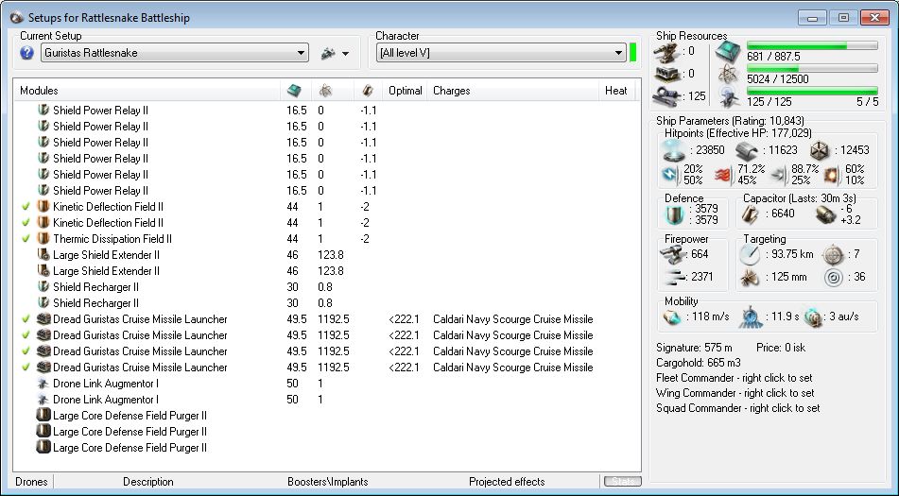Click the CPU column header icon
Image resolution: width=899 pixels, height=496 pixels.
tap(295, 91)
